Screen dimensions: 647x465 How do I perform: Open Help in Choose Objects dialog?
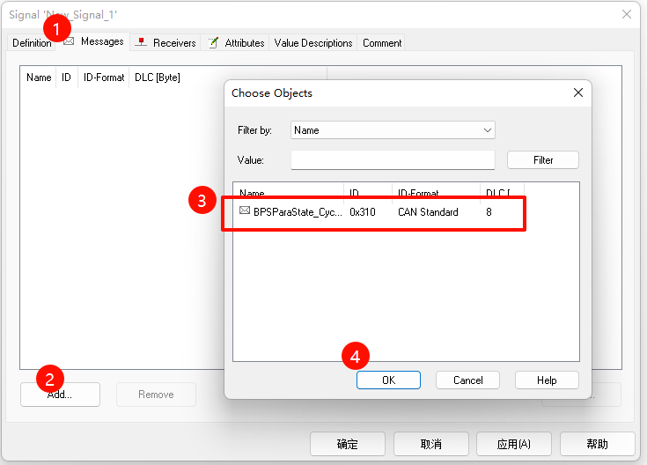(x=547, y=380)
